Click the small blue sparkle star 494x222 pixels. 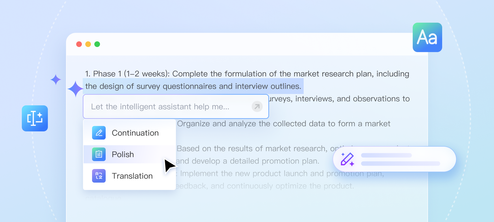pyautogui.click(x=56, y=80)
